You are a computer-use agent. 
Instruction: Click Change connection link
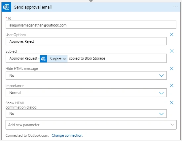67,135
